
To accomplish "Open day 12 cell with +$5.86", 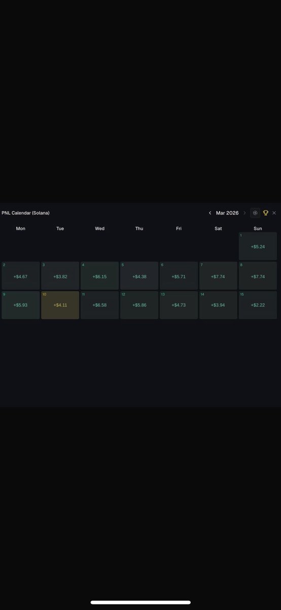I will tap(139, 305).
